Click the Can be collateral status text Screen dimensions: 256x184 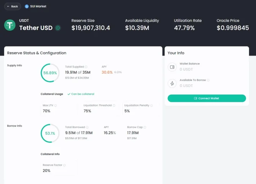pyautogui.click(x=83, y=94)
